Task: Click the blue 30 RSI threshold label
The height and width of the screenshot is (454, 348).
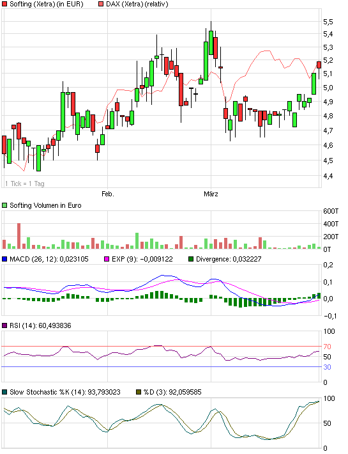Action: click(x=327, y=367)
